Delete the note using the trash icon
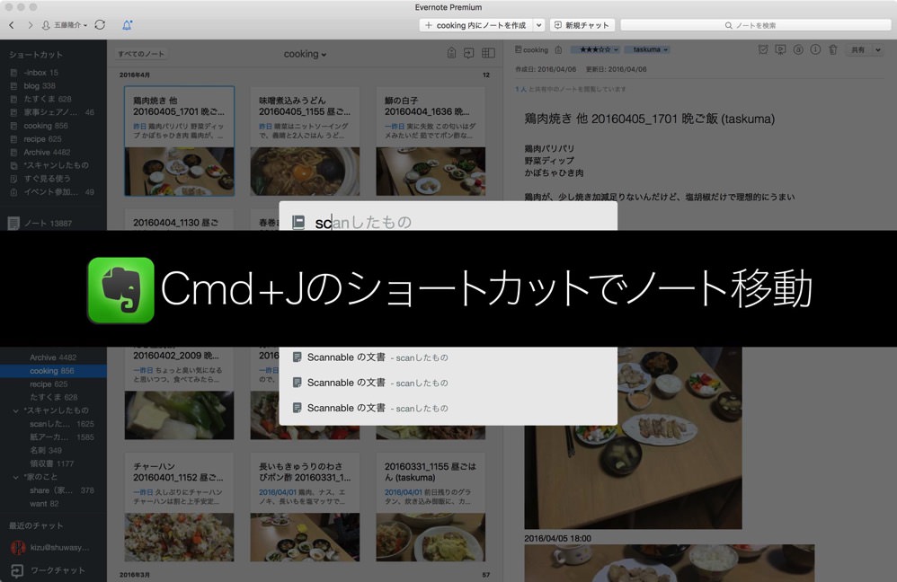 [833, 50]
